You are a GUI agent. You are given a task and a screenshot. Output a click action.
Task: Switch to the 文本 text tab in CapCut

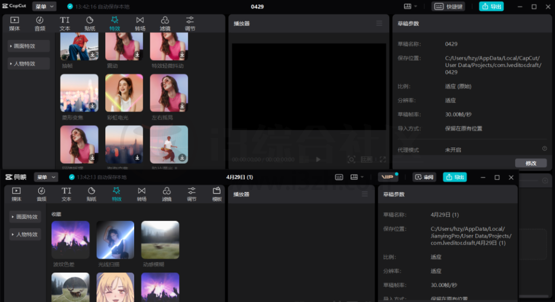[65, 24]
